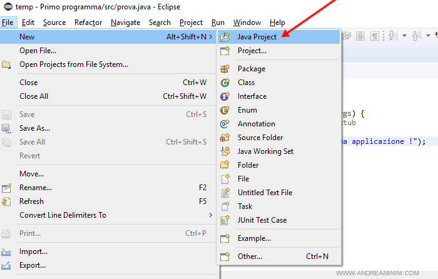Click the Java Working Set icon
This screenshot has width=438, height=279.
(x=225, y=151)
